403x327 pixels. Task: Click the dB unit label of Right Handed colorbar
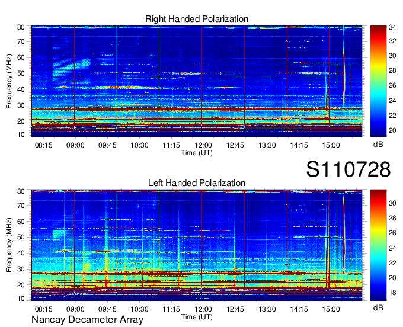click(378, 145)
